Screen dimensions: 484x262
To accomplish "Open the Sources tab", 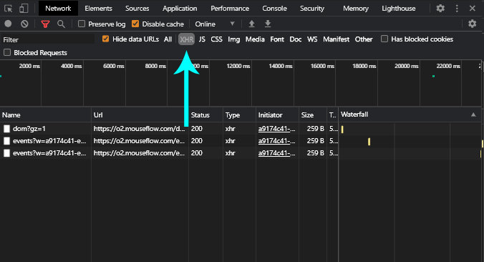I will (137, 9).
